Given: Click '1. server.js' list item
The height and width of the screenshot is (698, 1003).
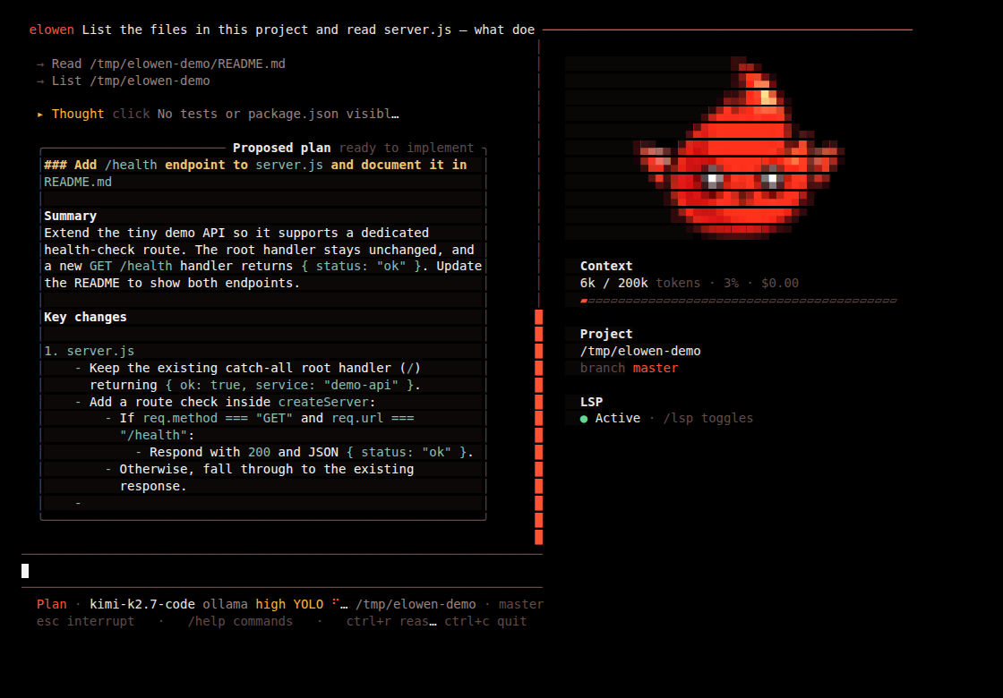Looking at the screenshot, I should (89, 350).
